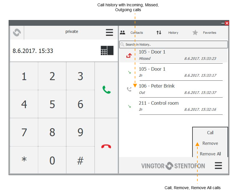Tap the asterisk key on keypad
The image size is (235, 196).
24,160
